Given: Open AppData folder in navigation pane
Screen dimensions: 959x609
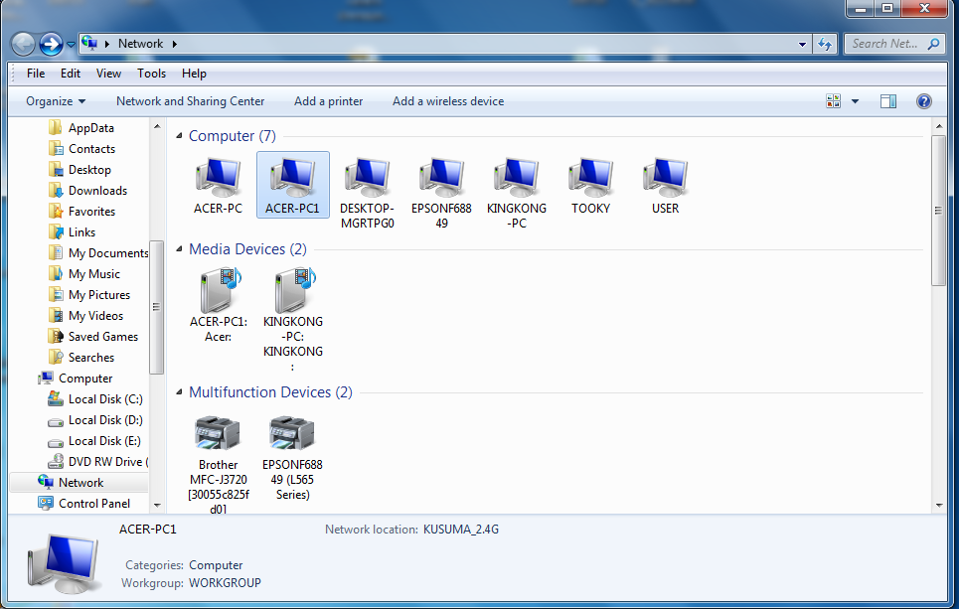Looking at the screenshot, I should point(81,128).
